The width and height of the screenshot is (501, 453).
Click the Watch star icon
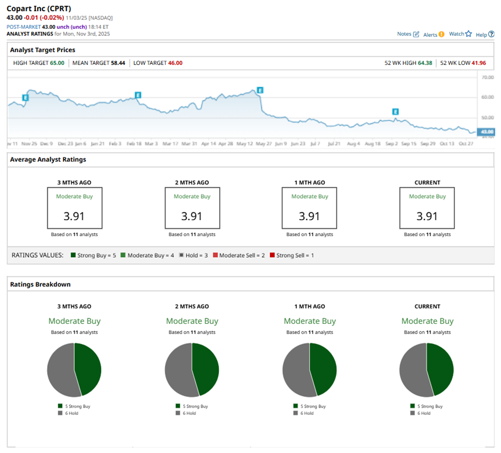click(x=468, y=34)
